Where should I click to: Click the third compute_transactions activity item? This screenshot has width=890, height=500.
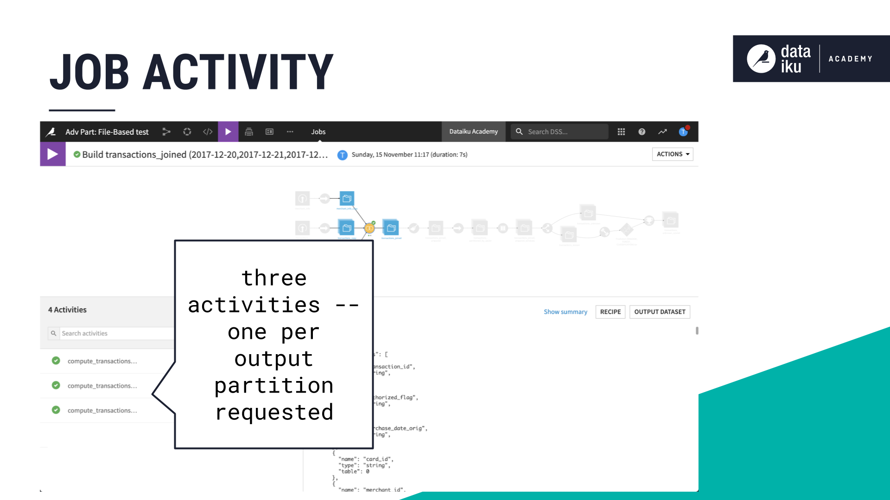point(102,410)
